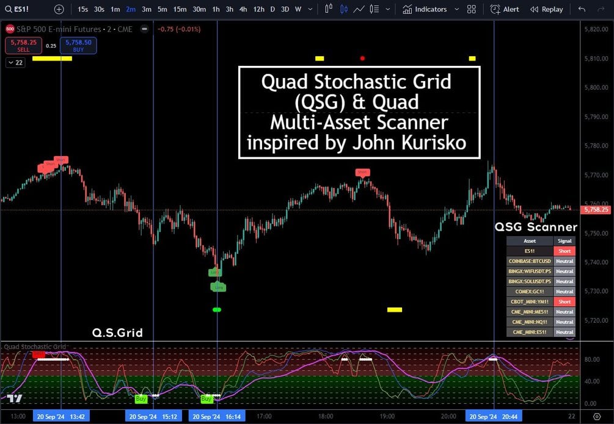Select the active 2m timeframe
Image resolution: width=614 pixels, height=424 pixels.
coord(131,9)
